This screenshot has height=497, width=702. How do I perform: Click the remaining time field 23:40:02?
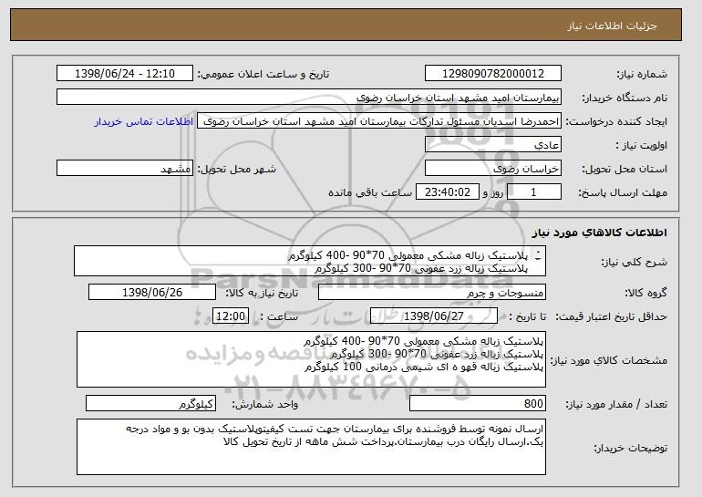tap(448, 192)
